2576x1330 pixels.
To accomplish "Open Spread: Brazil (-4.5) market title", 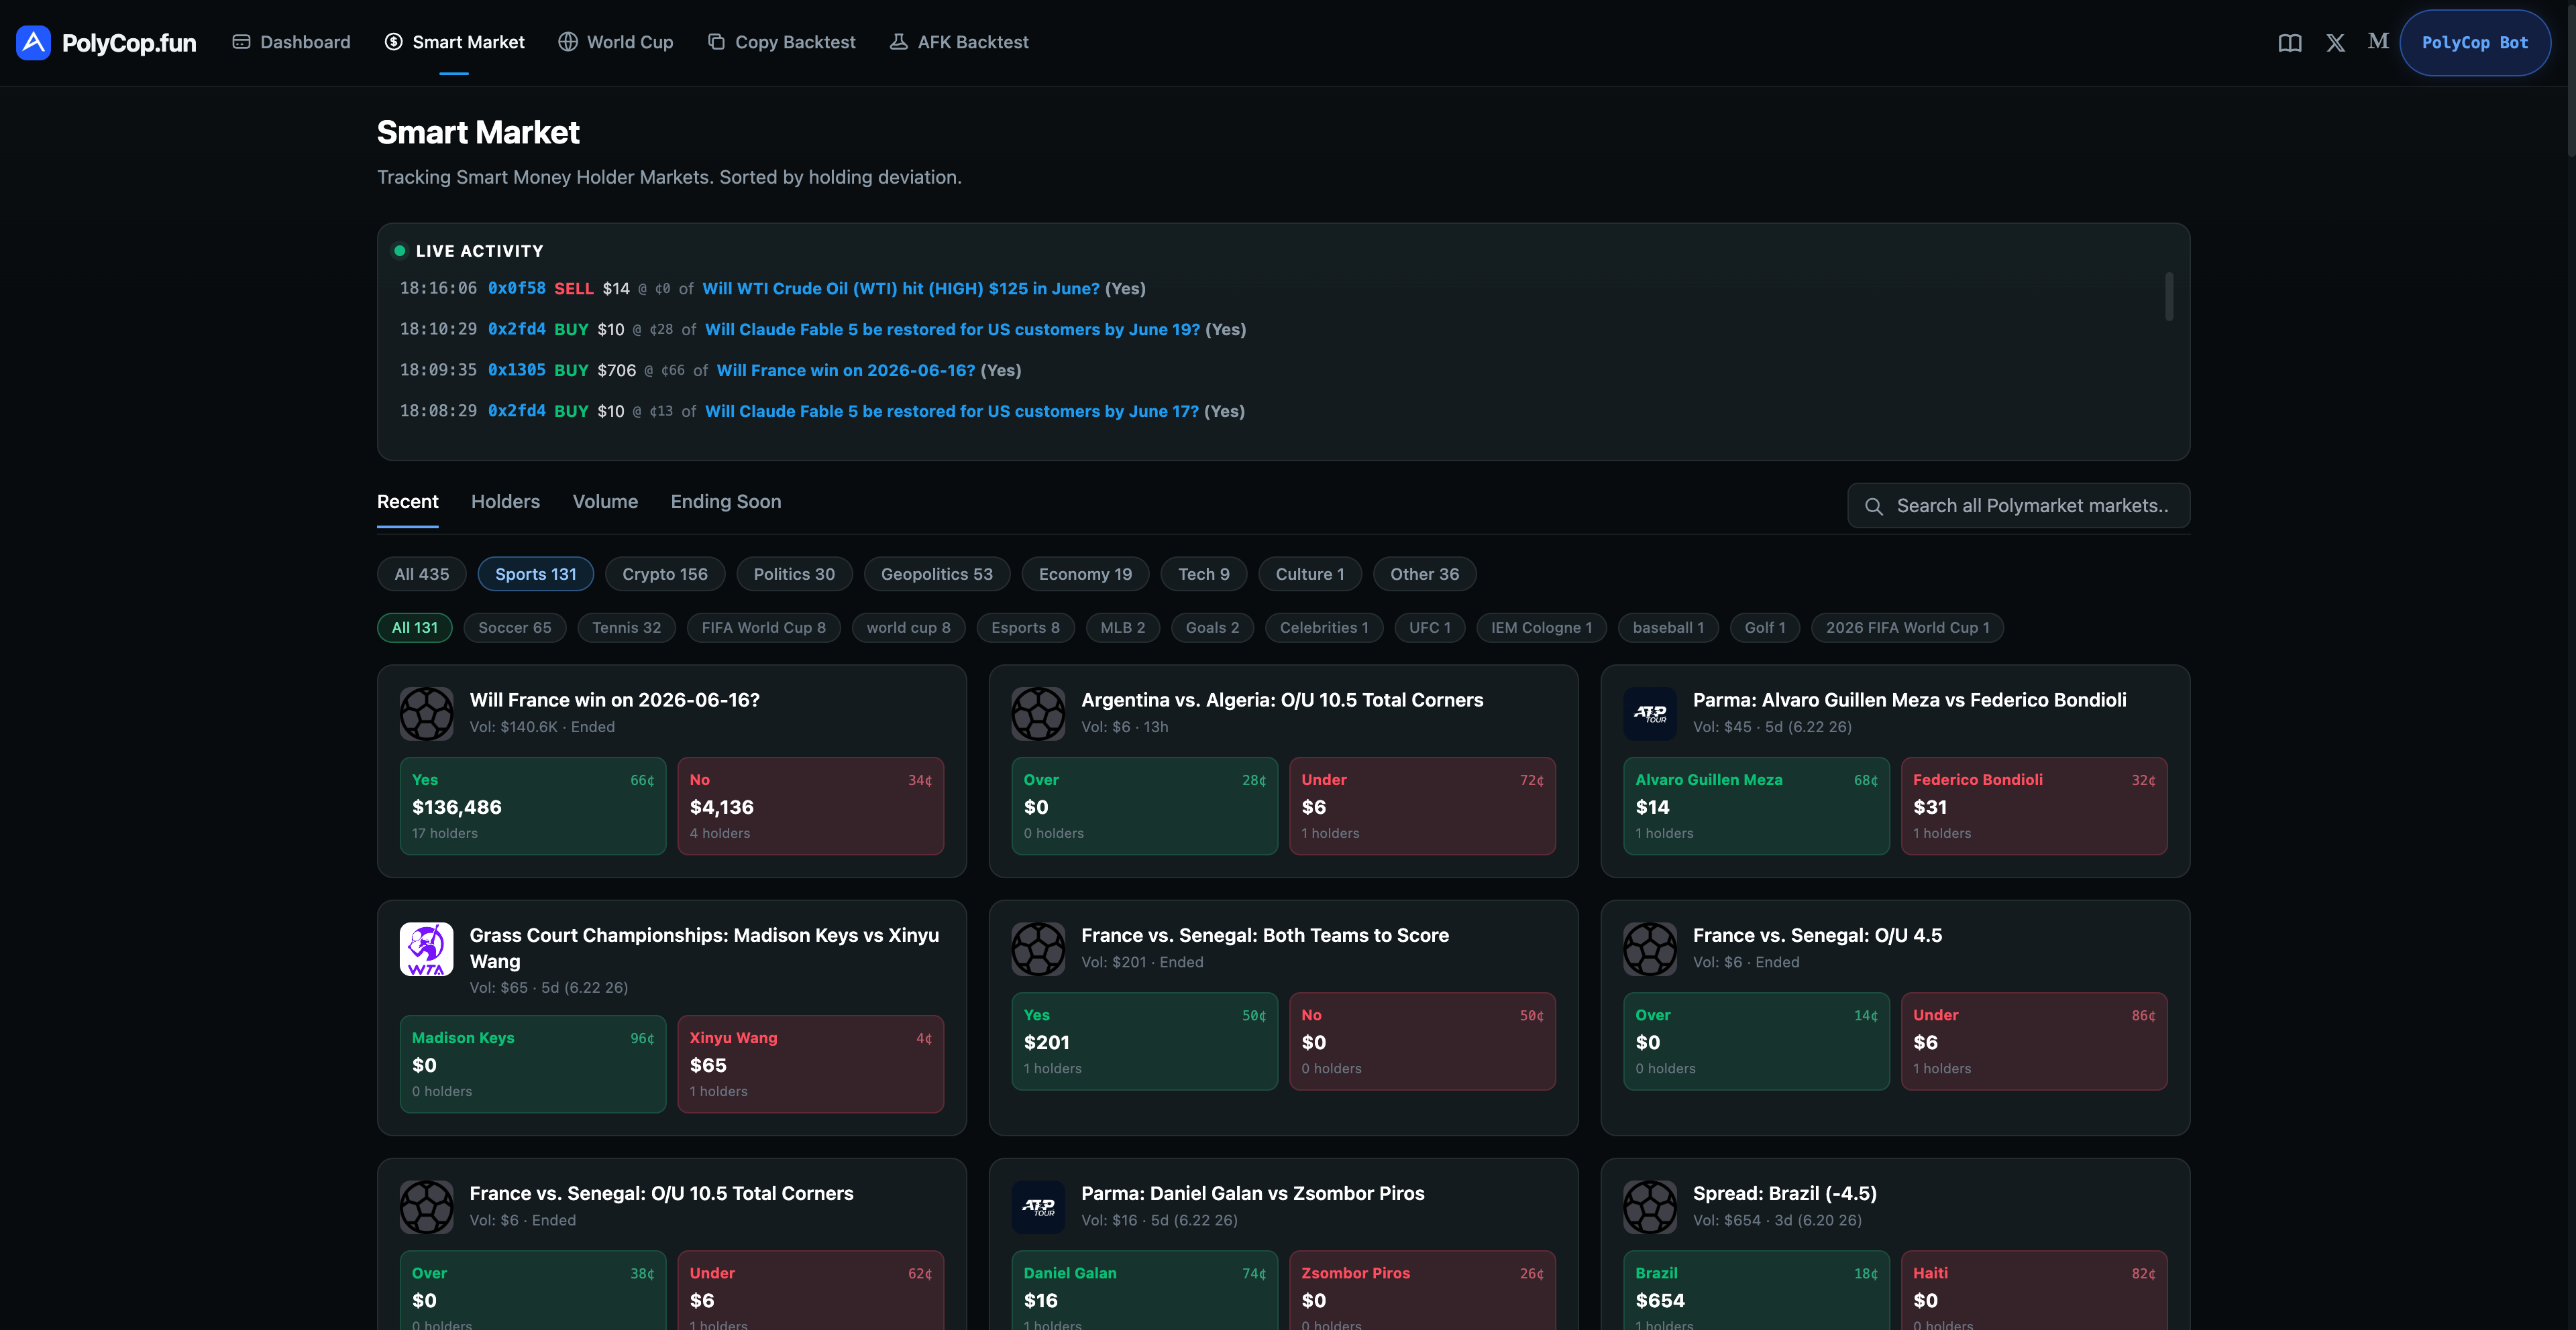I will point(1784,1193).
